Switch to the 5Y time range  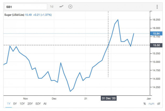point(15,104)
